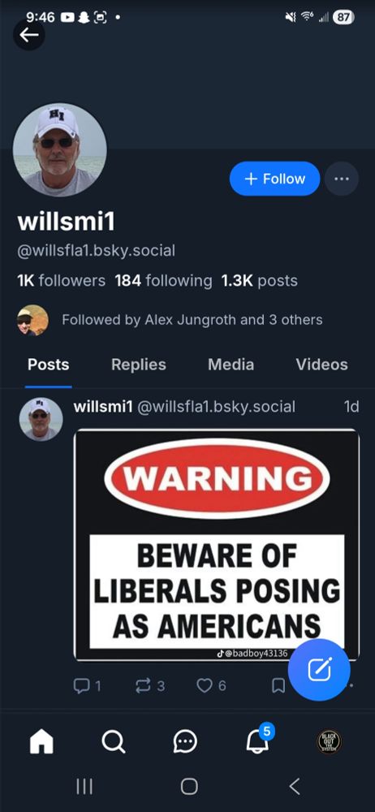Switch to the Media tab
Screen dimensions: 375x812
[x=231, y=365]
